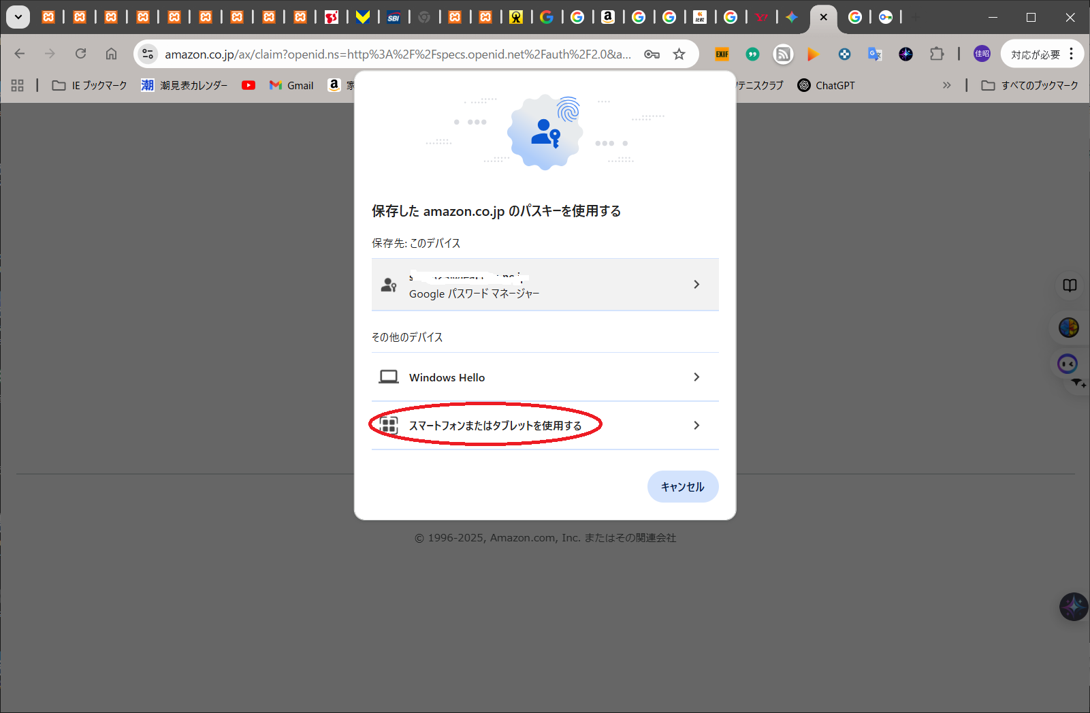Select the Google パスワード マネージャー passkey account

click(545, 285)
